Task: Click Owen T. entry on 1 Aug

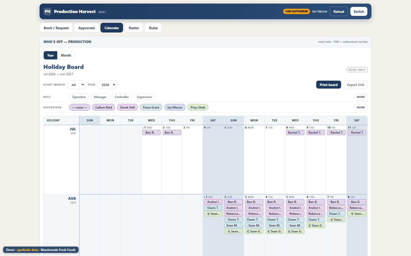Action: pyautogui.click(x=213, y=208)
